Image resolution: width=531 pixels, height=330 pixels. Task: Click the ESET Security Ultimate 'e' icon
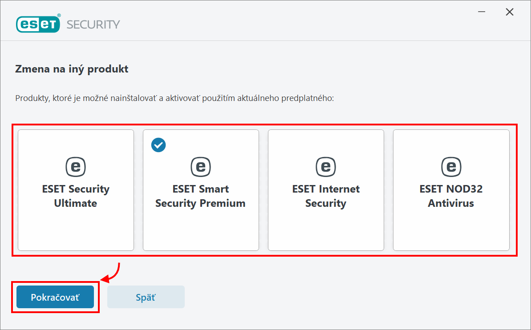(x=76, y=167)
